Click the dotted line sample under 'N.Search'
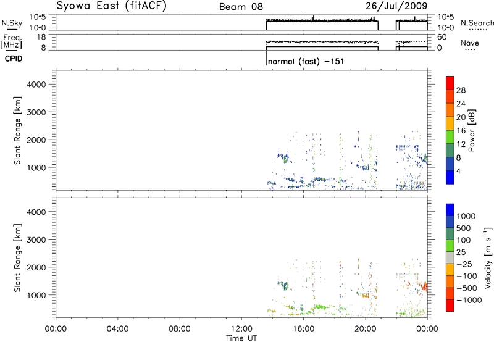 477,29
